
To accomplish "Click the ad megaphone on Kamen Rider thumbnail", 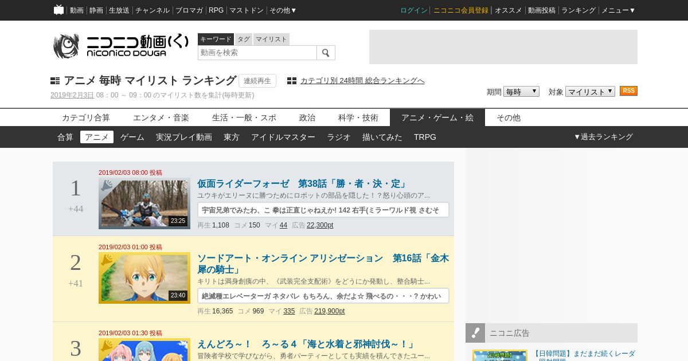I will tap(107, 186).
